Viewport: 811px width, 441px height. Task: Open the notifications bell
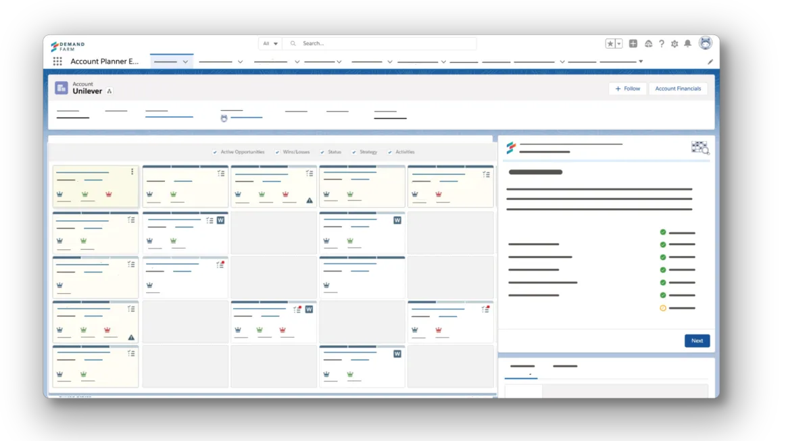(x=687, y=43)
